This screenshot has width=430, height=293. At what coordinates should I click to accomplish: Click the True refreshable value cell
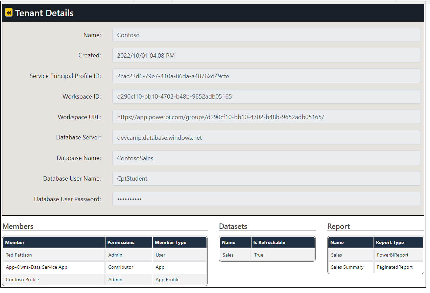pyautogui.click(x=283, y=255)
